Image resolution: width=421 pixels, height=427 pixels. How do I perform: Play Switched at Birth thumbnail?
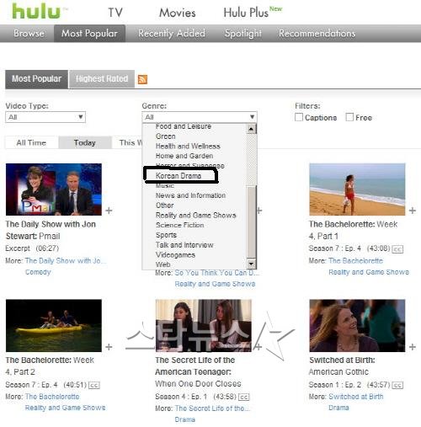[x=357, y=326]
